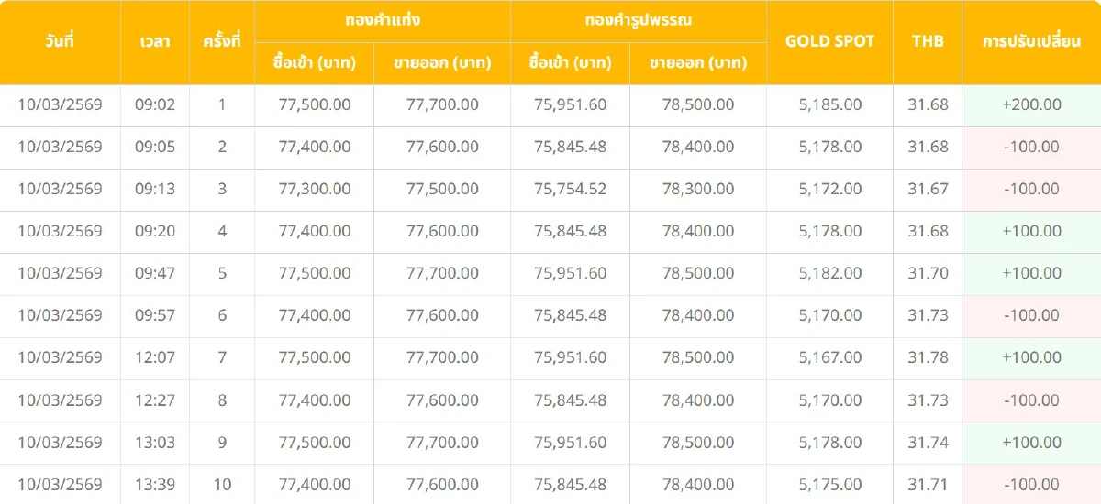
Task: Click the เวลา column header
Action: 154,41
